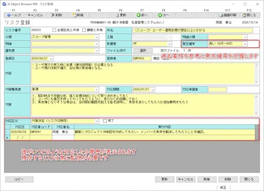Image resolution: width=264 pixels, height=191 pixels.
Task: Click the 添付ファイル 1 件 label
Action: (x=175, y=51)
